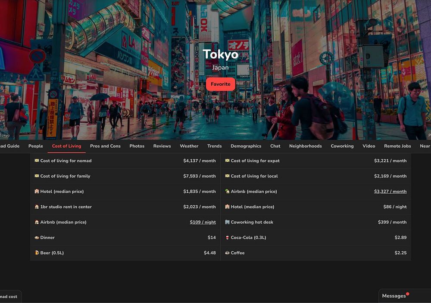Screen dimensions: 431x303
Task: Open the Pros and Cons tab
Action: coord(105,146)
